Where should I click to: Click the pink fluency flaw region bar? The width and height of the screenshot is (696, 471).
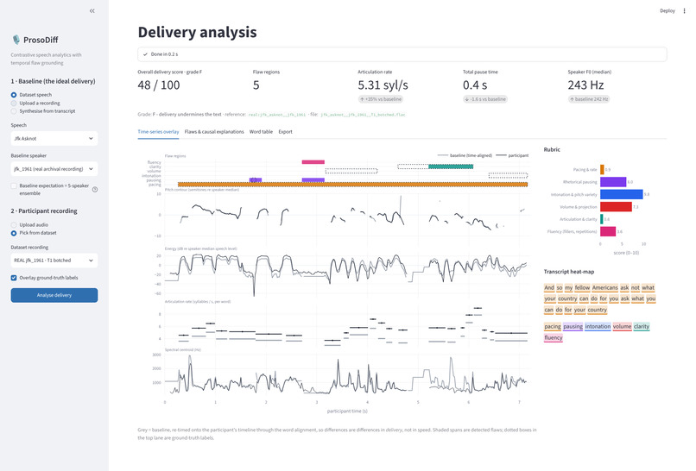[x=313, y=162]
